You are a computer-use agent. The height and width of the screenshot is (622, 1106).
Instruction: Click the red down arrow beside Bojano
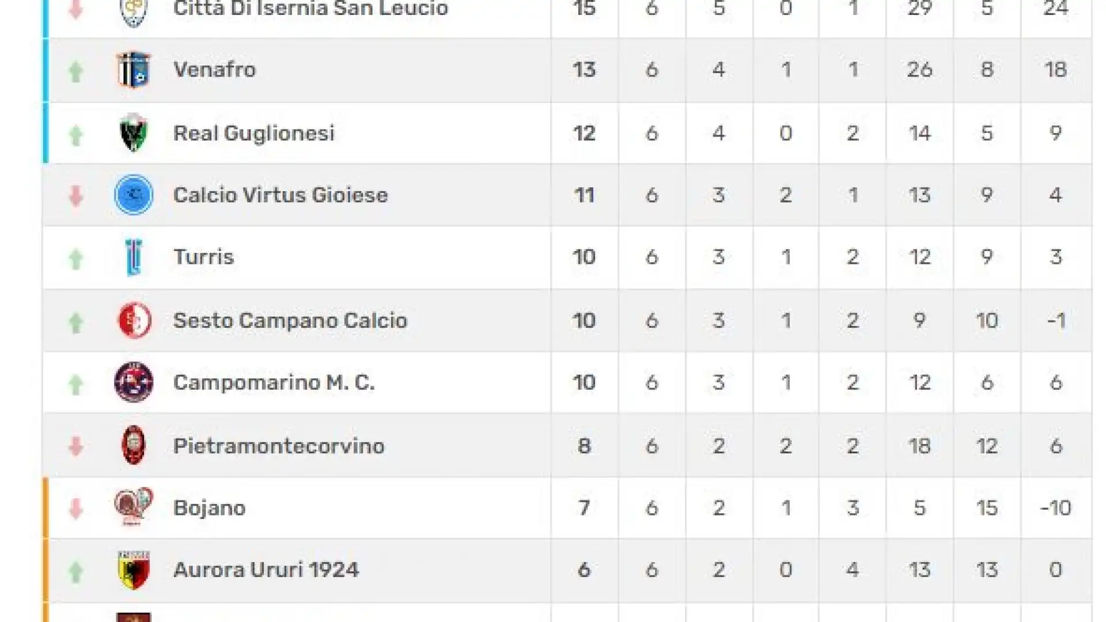(x=75, y=509)
